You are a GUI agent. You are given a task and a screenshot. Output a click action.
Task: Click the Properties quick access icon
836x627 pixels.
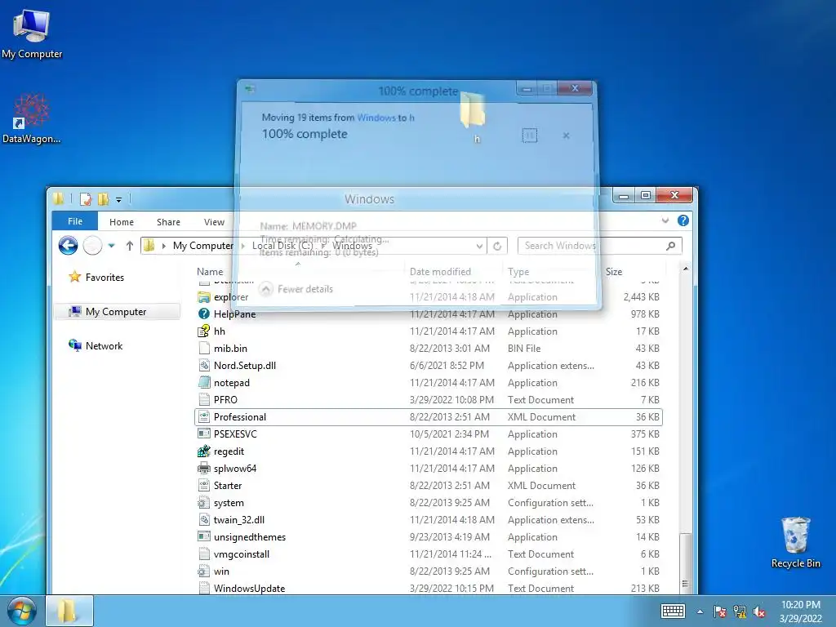(85, 199)
